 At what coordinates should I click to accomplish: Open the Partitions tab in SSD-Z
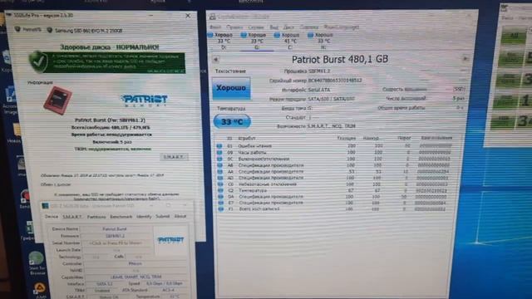pyautogui.click(x=96, y=217)
